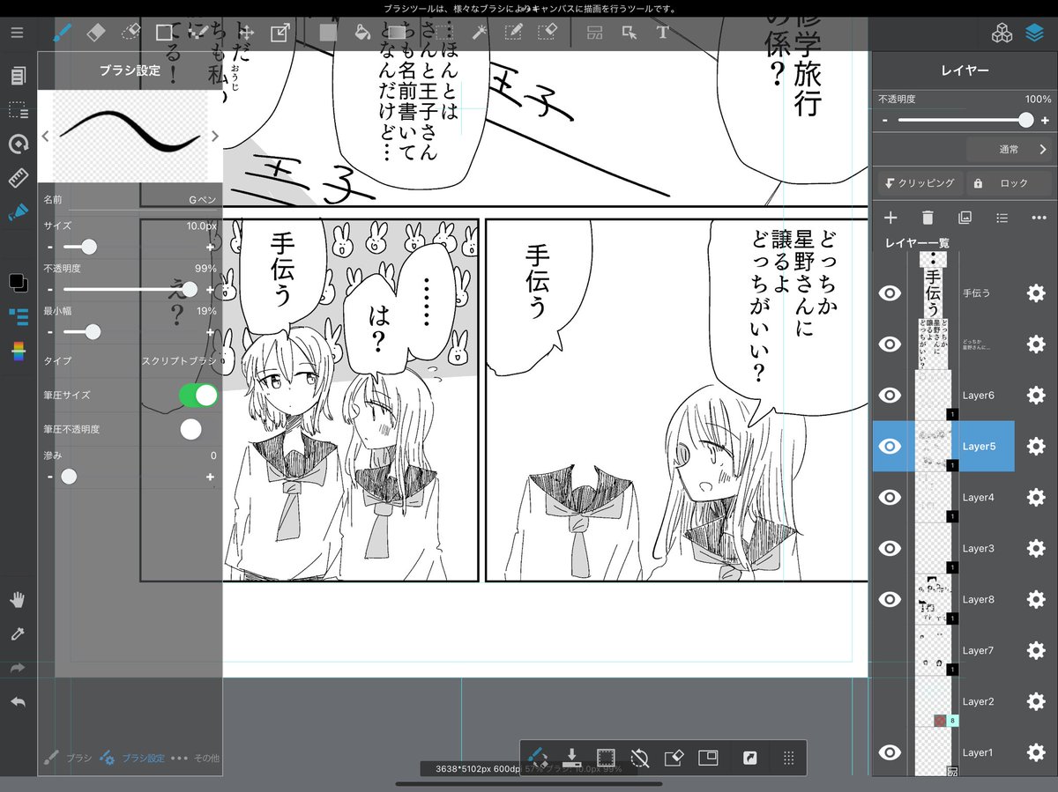1058x792 pixels.
Task: Select the Text tool
Action: (x=662, y=33)
